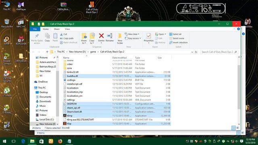Click Paste shortcut in ribbon
The width and height of the screenshot is (258, 145).
(69, 42)
